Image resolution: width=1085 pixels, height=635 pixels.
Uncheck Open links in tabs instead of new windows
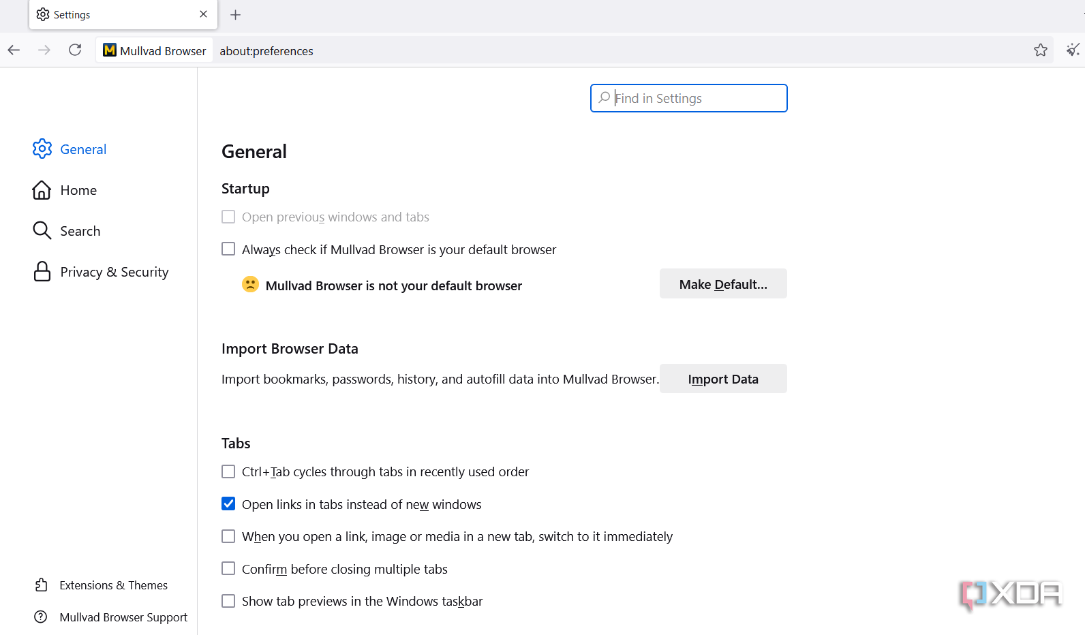228,504
